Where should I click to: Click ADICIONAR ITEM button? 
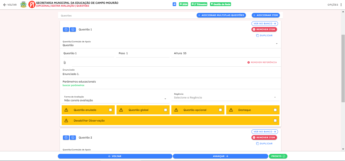(266, 15)
